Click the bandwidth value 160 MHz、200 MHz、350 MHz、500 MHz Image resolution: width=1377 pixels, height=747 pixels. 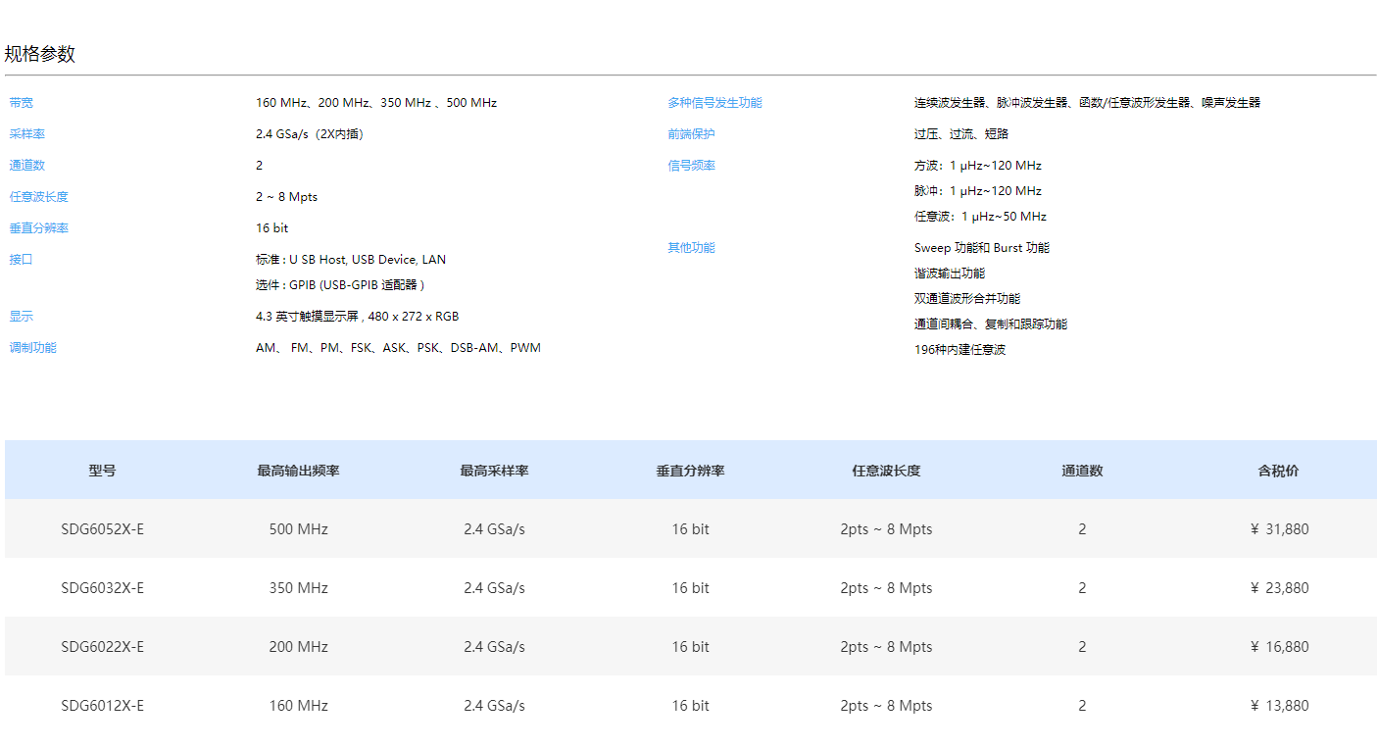pyautogui.click(x=376, y=103)
